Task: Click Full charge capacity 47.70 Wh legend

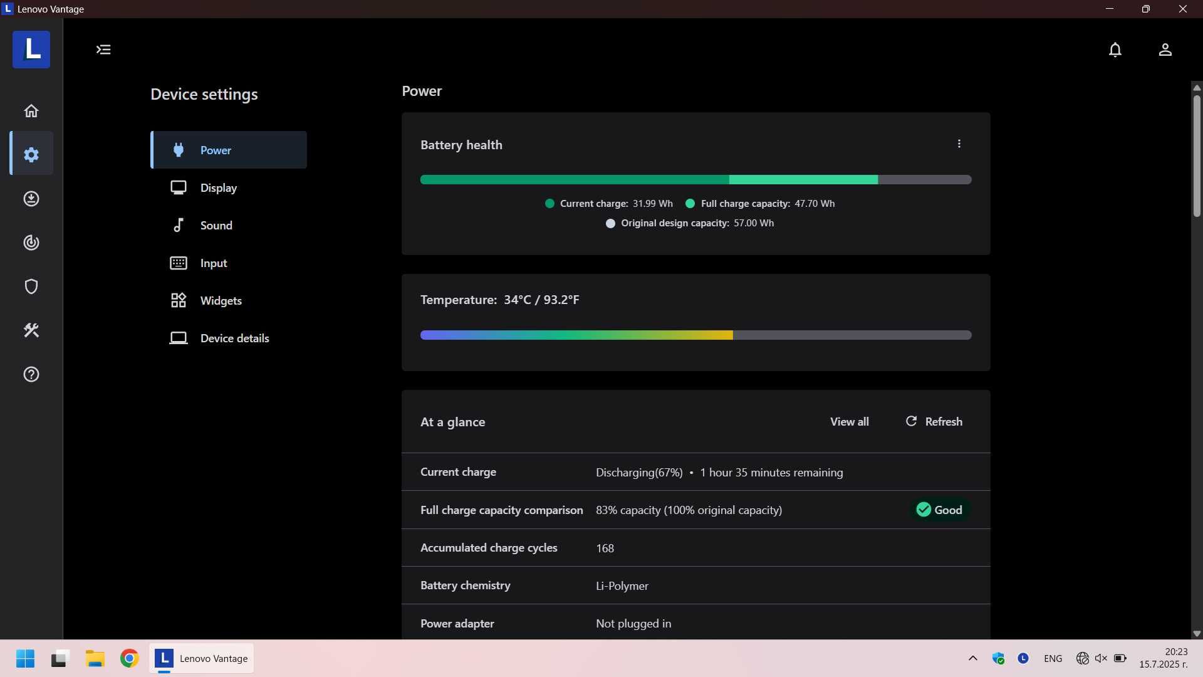Action: tap(760, 204)
